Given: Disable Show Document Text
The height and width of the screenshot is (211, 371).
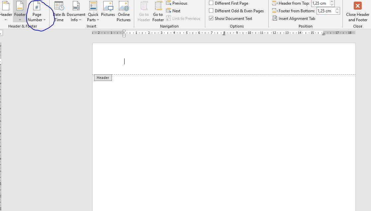Looking at the screenshot, I should click(x=211, y=18).
